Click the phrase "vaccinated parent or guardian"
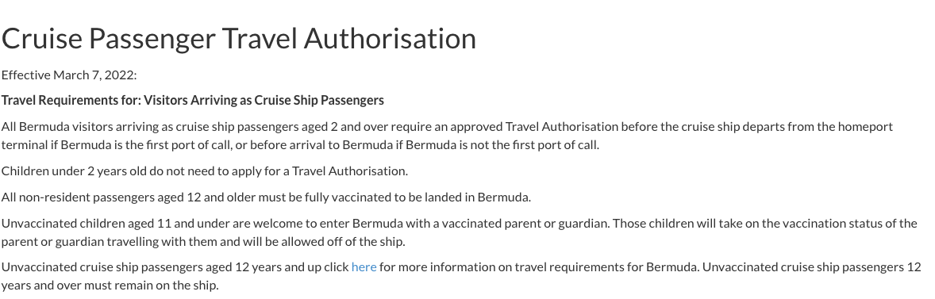This screenshot has height=299, width=935. [525, 224]
